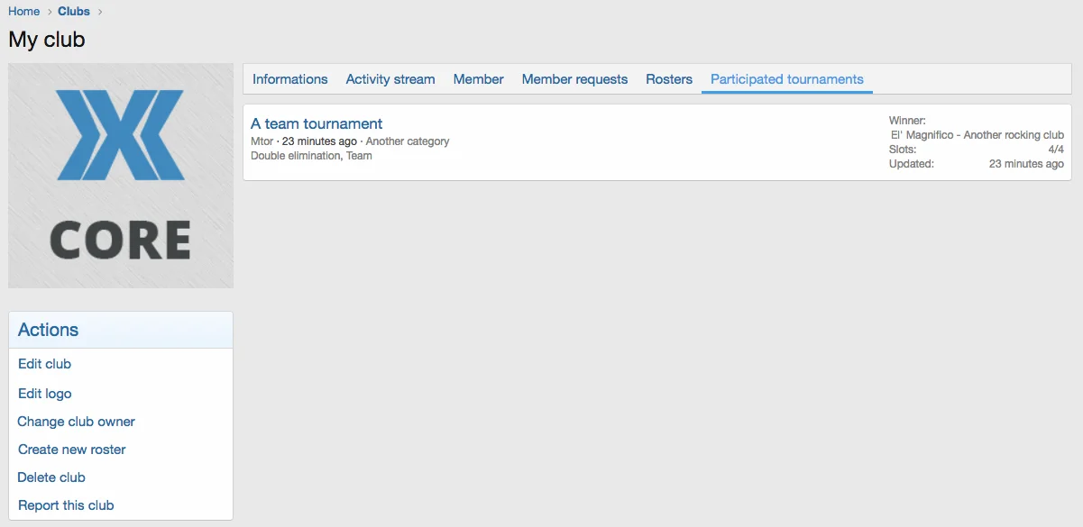Open the 'Another category' link
This screenshot has width=1083, height=527.
pos(408,141)
